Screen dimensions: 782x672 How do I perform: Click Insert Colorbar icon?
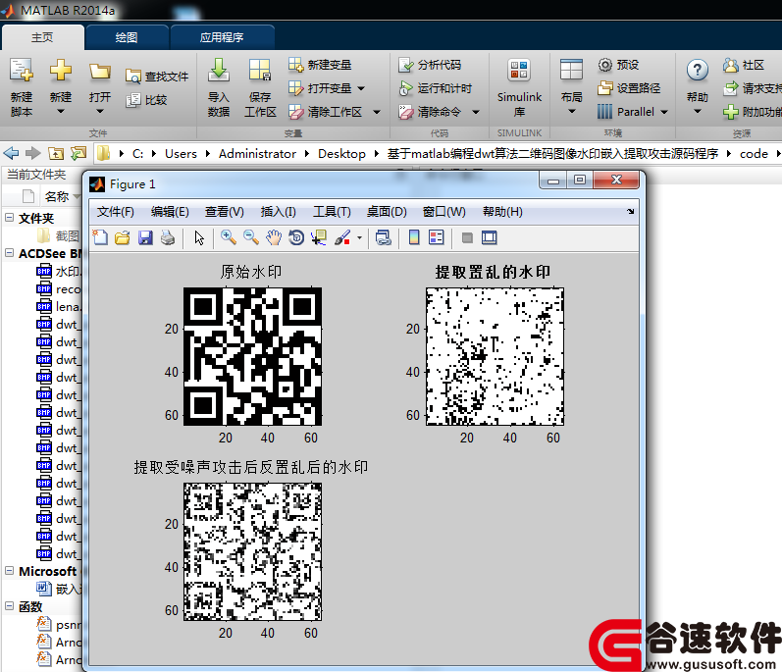pyautogui.click(x=413, y=237)
